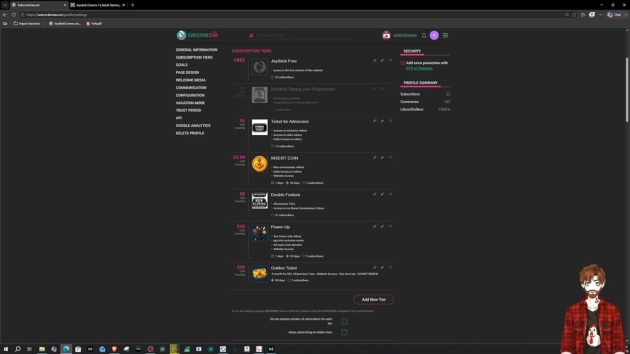The height and width of the screenshot is (354, 630).
Task: Go to Goals settings
Action: (x=182, y=65)
